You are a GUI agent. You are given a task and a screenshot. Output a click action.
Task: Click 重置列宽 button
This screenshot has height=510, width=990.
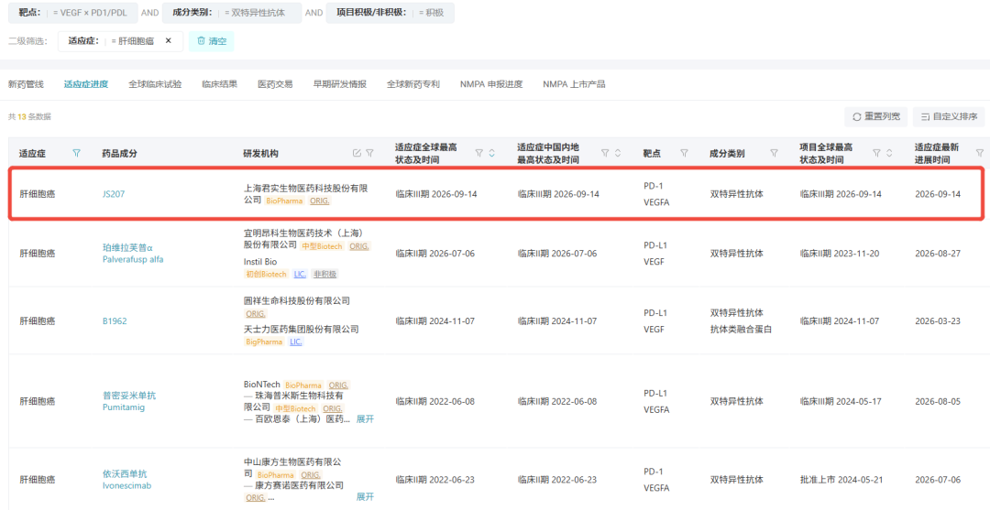(876, 116)
